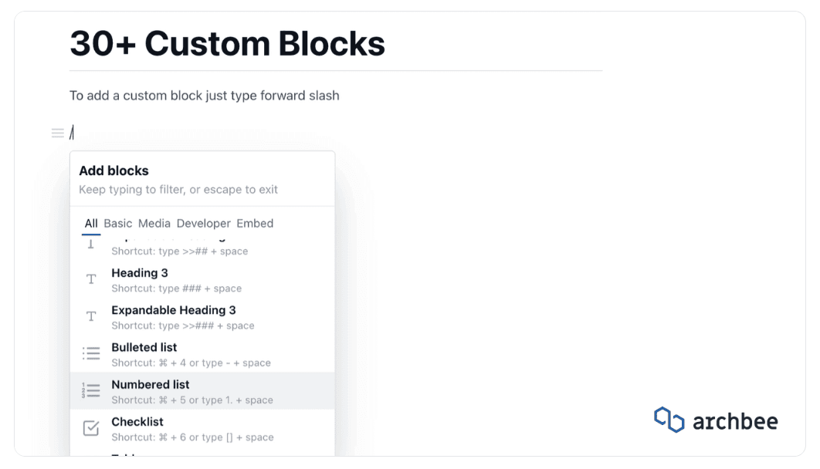Click the Checklist checkbox icon
This screenshot has height=469, width=820.
click(91, 428)
